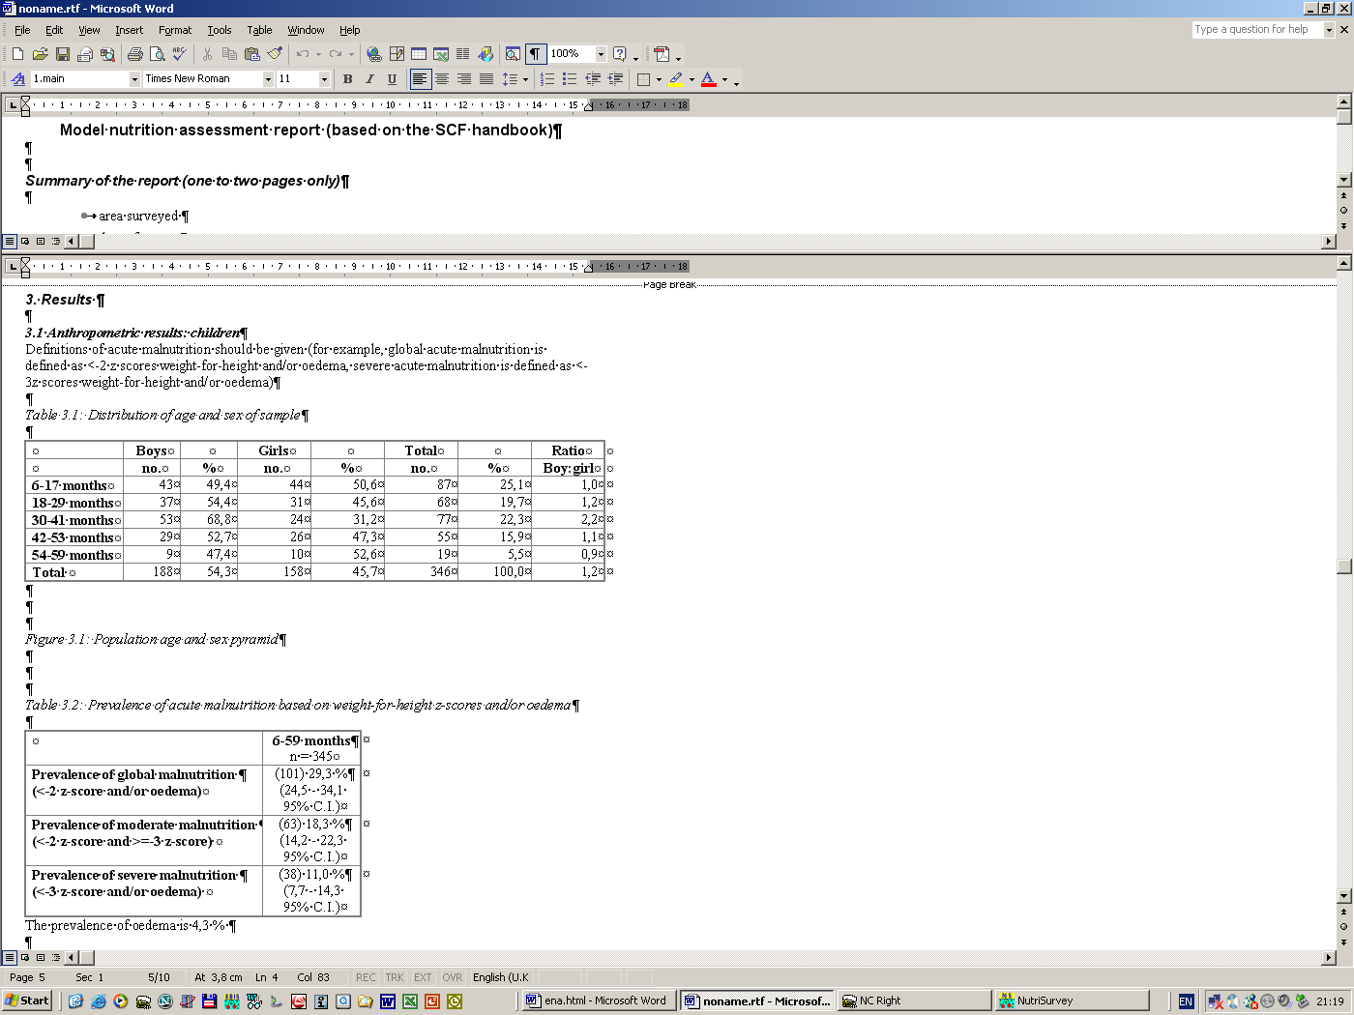Toggle OVR overtype mode in status bar
Viewport: 1354px width, 1015px height.
[452, 977]
